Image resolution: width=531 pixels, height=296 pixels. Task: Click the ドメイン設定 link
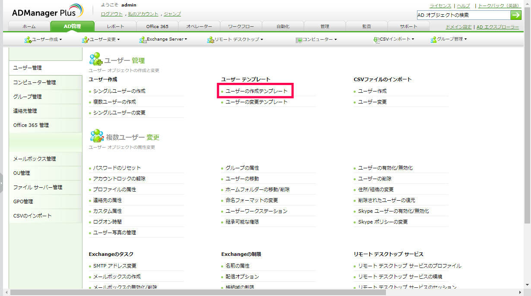[x=458, y=27]
